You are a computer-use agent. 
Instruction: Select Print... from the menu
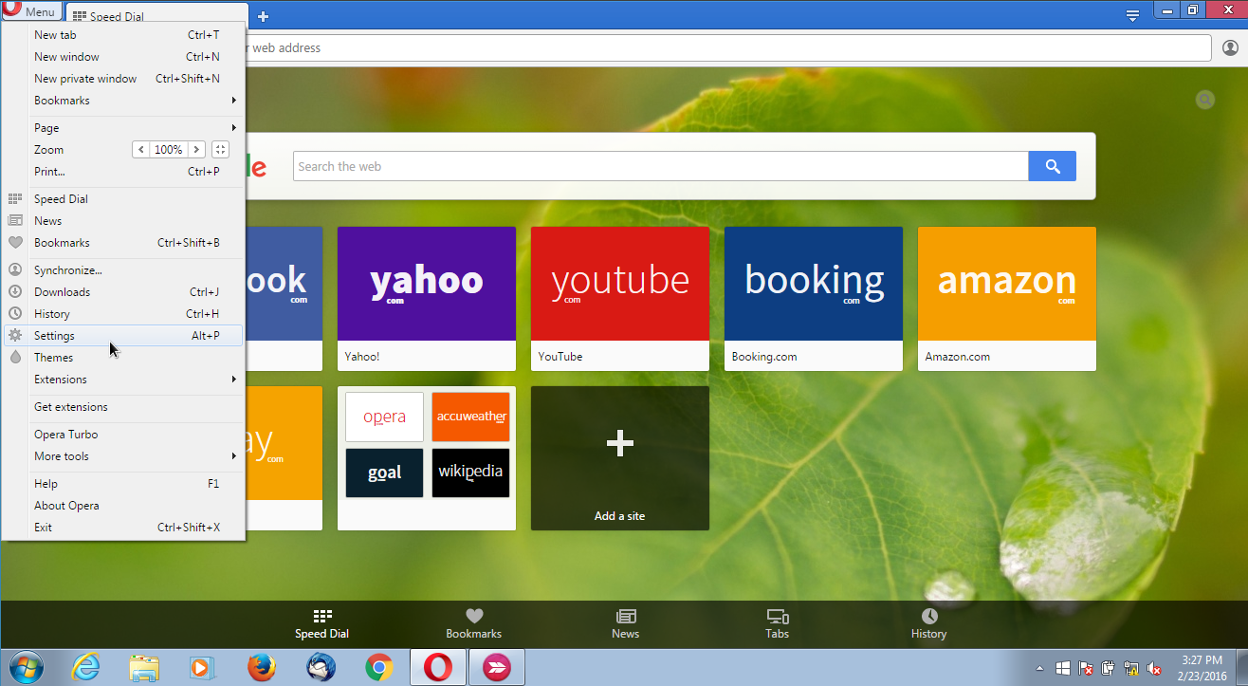tap(123, 172)
